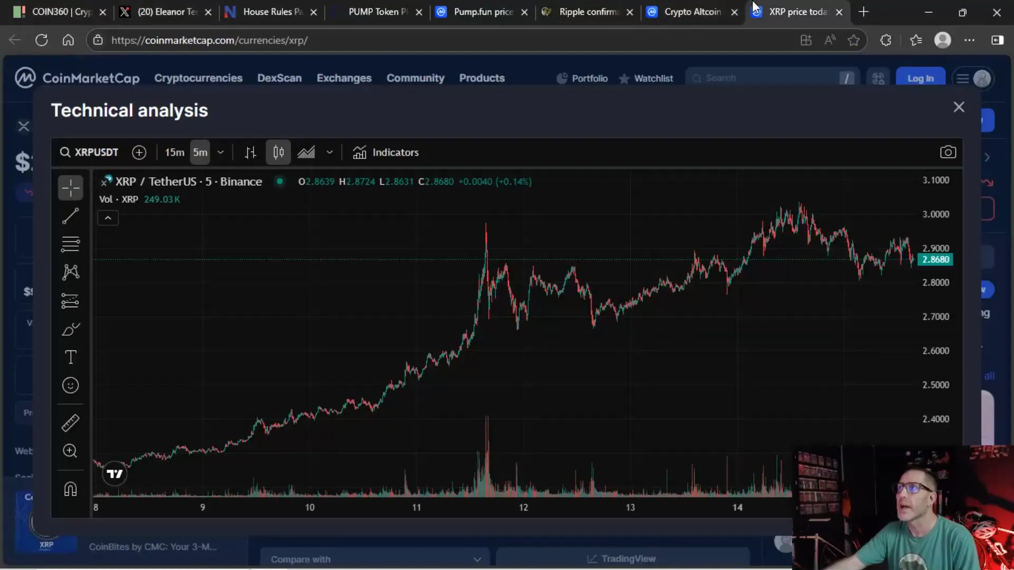This screenshot has width=1014, height=570.
Task: Click current price label 2.8680
Action: tap(935, 260)
